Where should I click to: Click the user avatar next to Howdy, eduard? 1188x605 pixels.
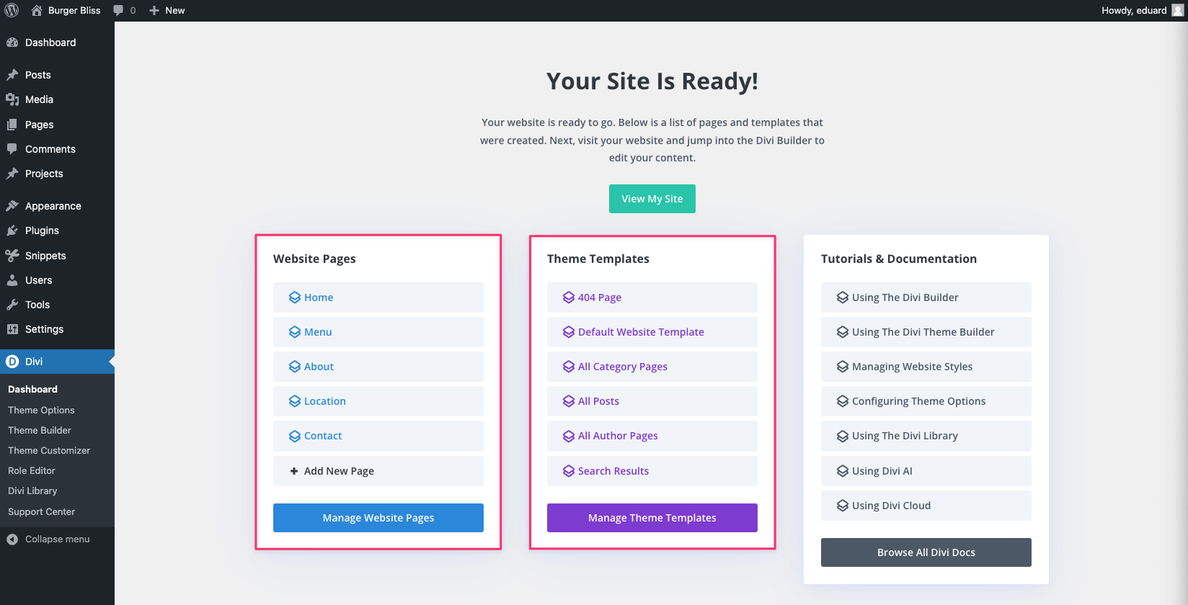tap(1178, 10)
